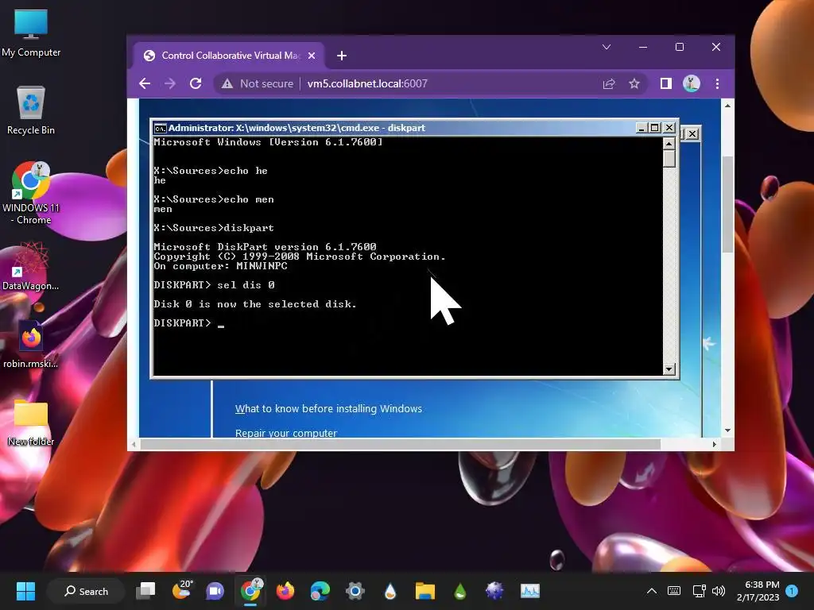Viewport: 814px width, 610px height.
Task: Open File Explorer from taskbar
Action: click(x=424, y=591)
